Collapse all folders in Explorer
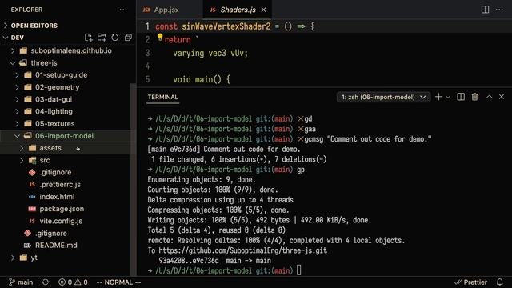512x288 pixels. click(128, 38)
